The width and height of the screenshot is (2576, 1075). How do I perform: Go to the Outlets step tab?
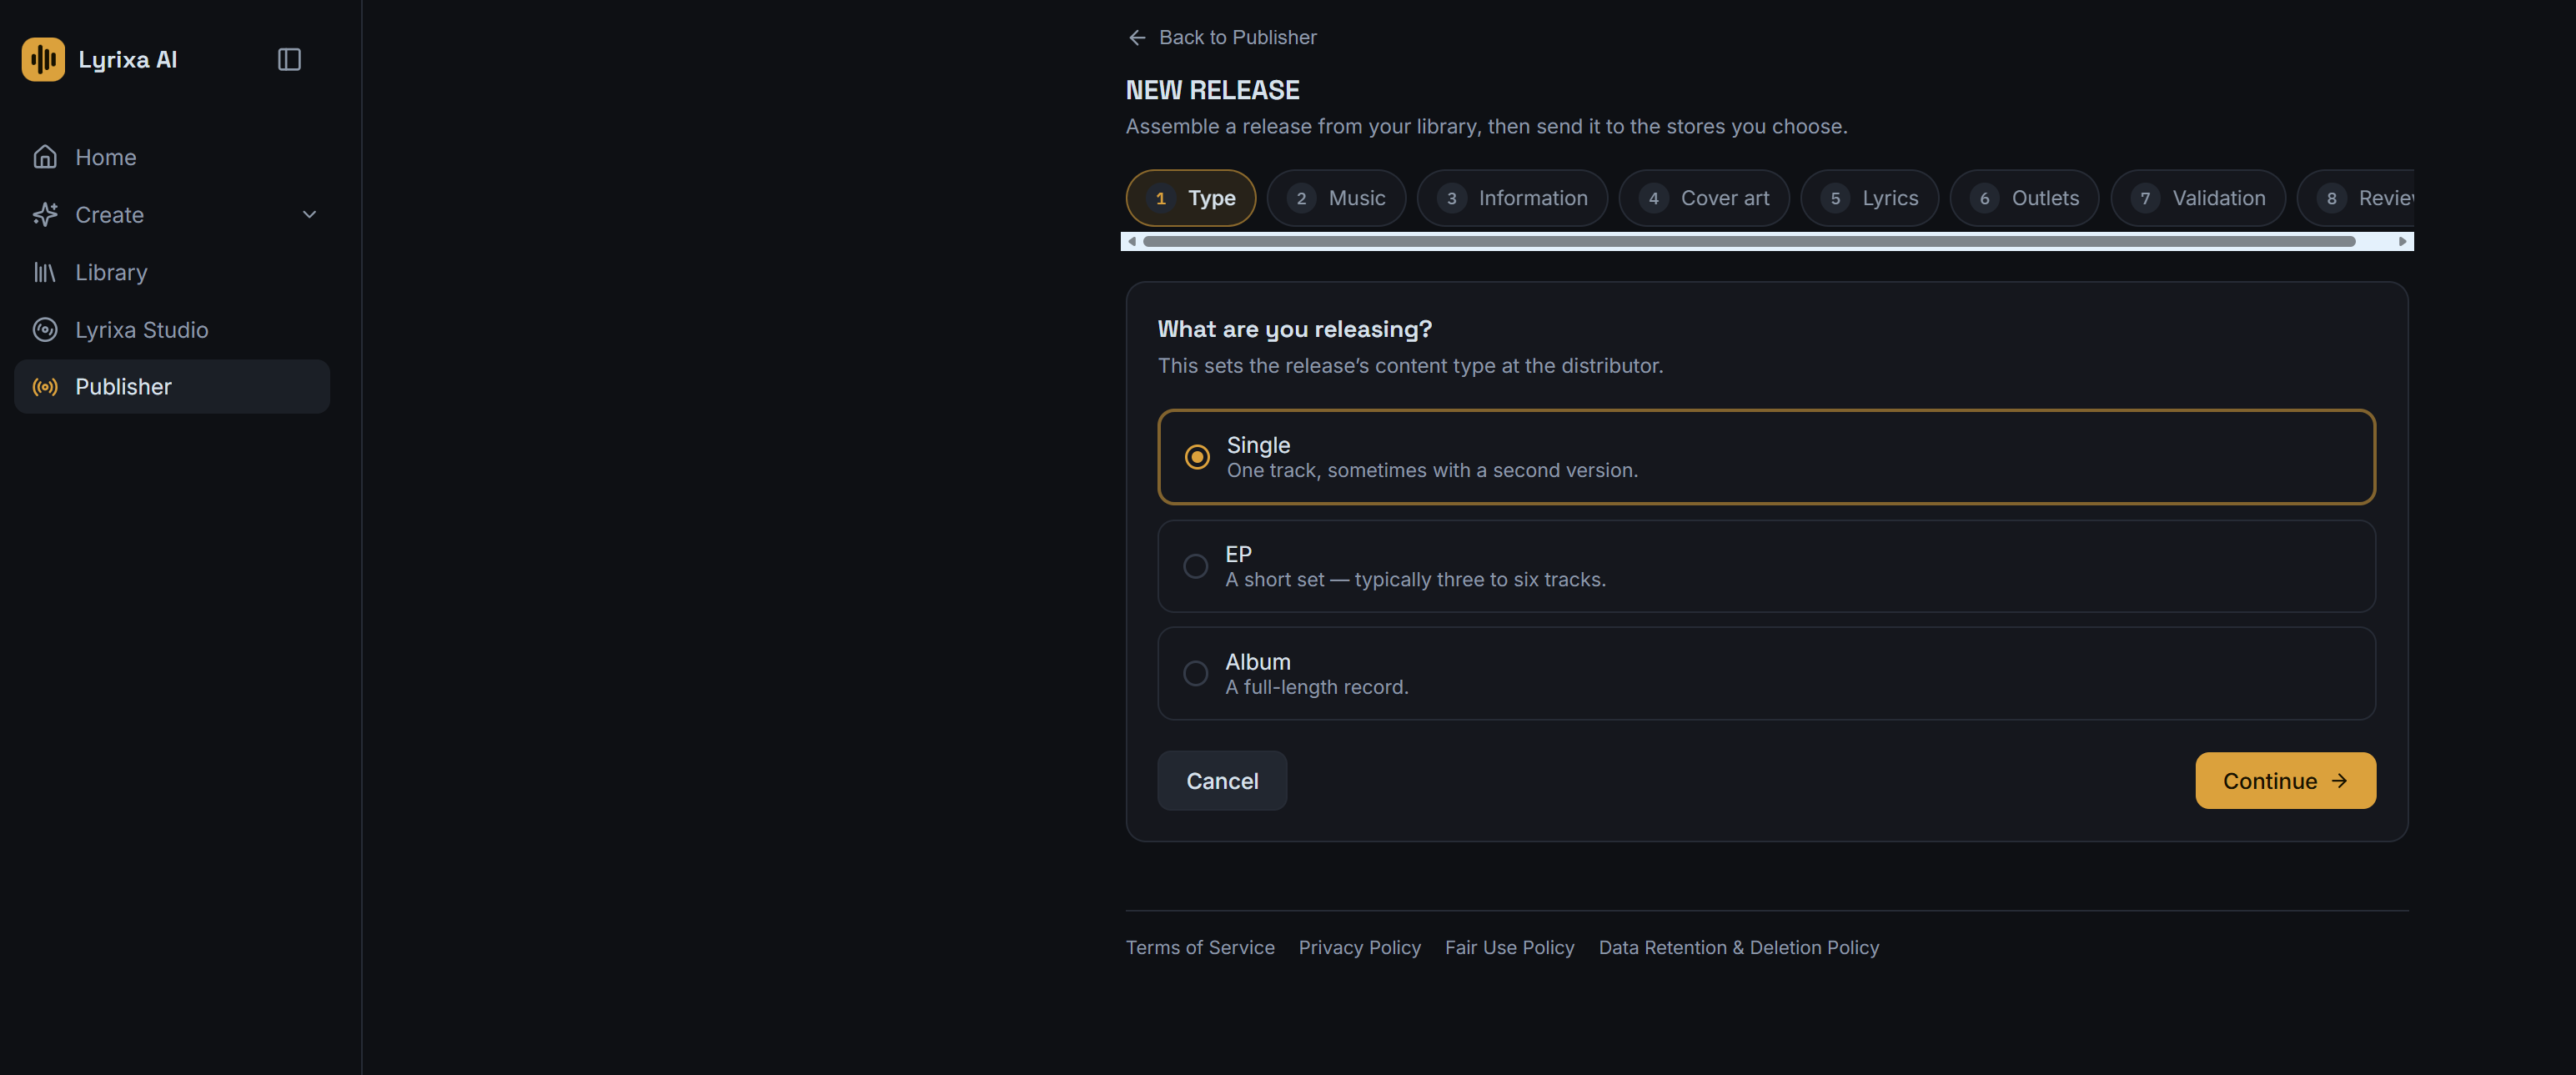click(x=2024, y=198)
